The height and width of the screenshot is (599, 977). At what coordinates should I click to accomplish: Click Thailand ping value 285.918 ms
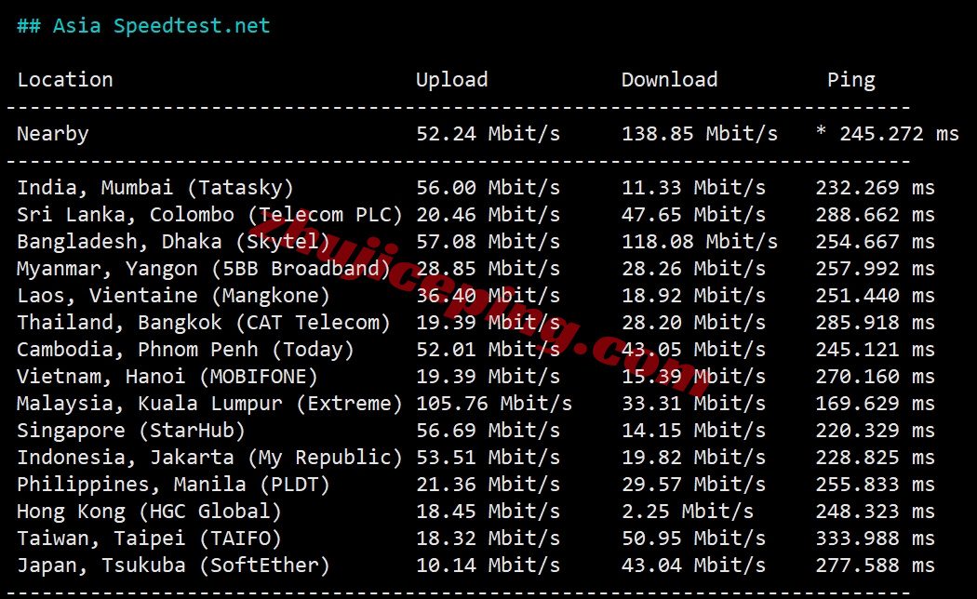876,323
